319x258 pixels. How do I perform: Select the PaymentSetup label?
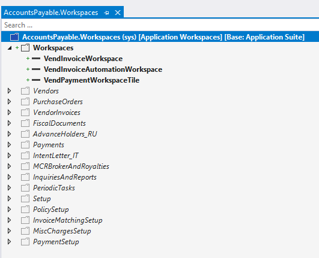[56, 242]
